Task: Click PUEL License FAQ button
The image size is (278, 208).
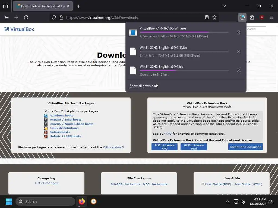Action: pos(164,147)
